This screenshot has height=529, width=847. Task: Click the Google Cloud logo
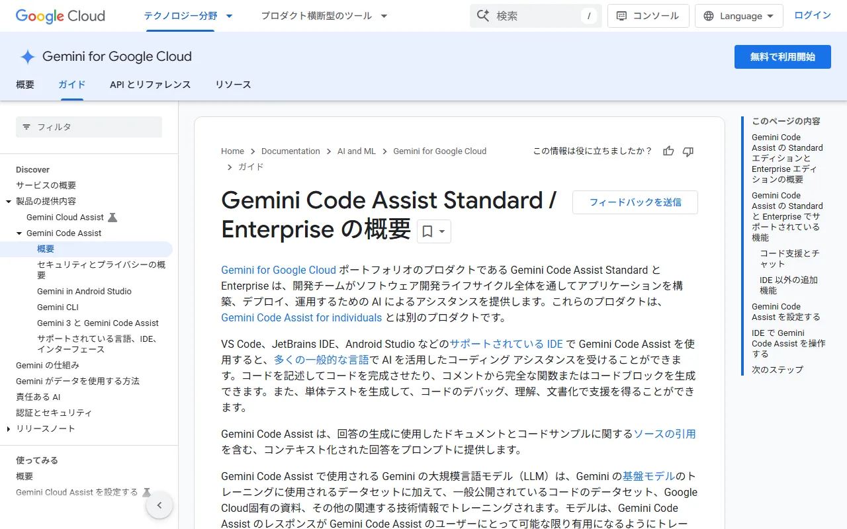pos(60,16)
